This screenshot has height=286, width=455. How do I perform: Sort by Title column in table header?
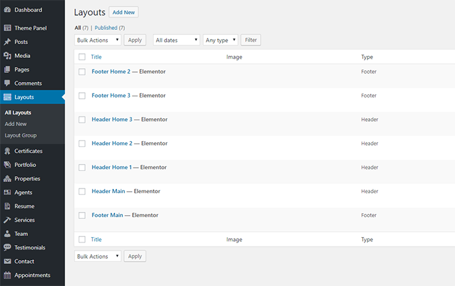click(x=96, y=57)
